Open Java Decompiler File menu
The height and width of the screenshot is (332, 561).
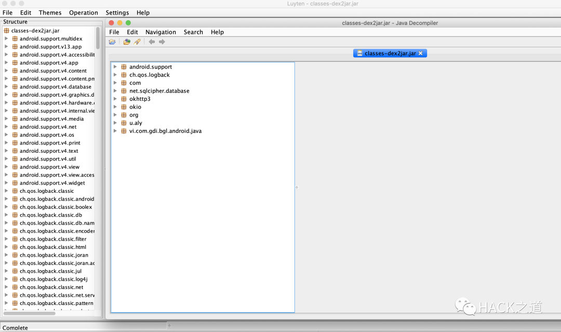[x=114, y=32]
